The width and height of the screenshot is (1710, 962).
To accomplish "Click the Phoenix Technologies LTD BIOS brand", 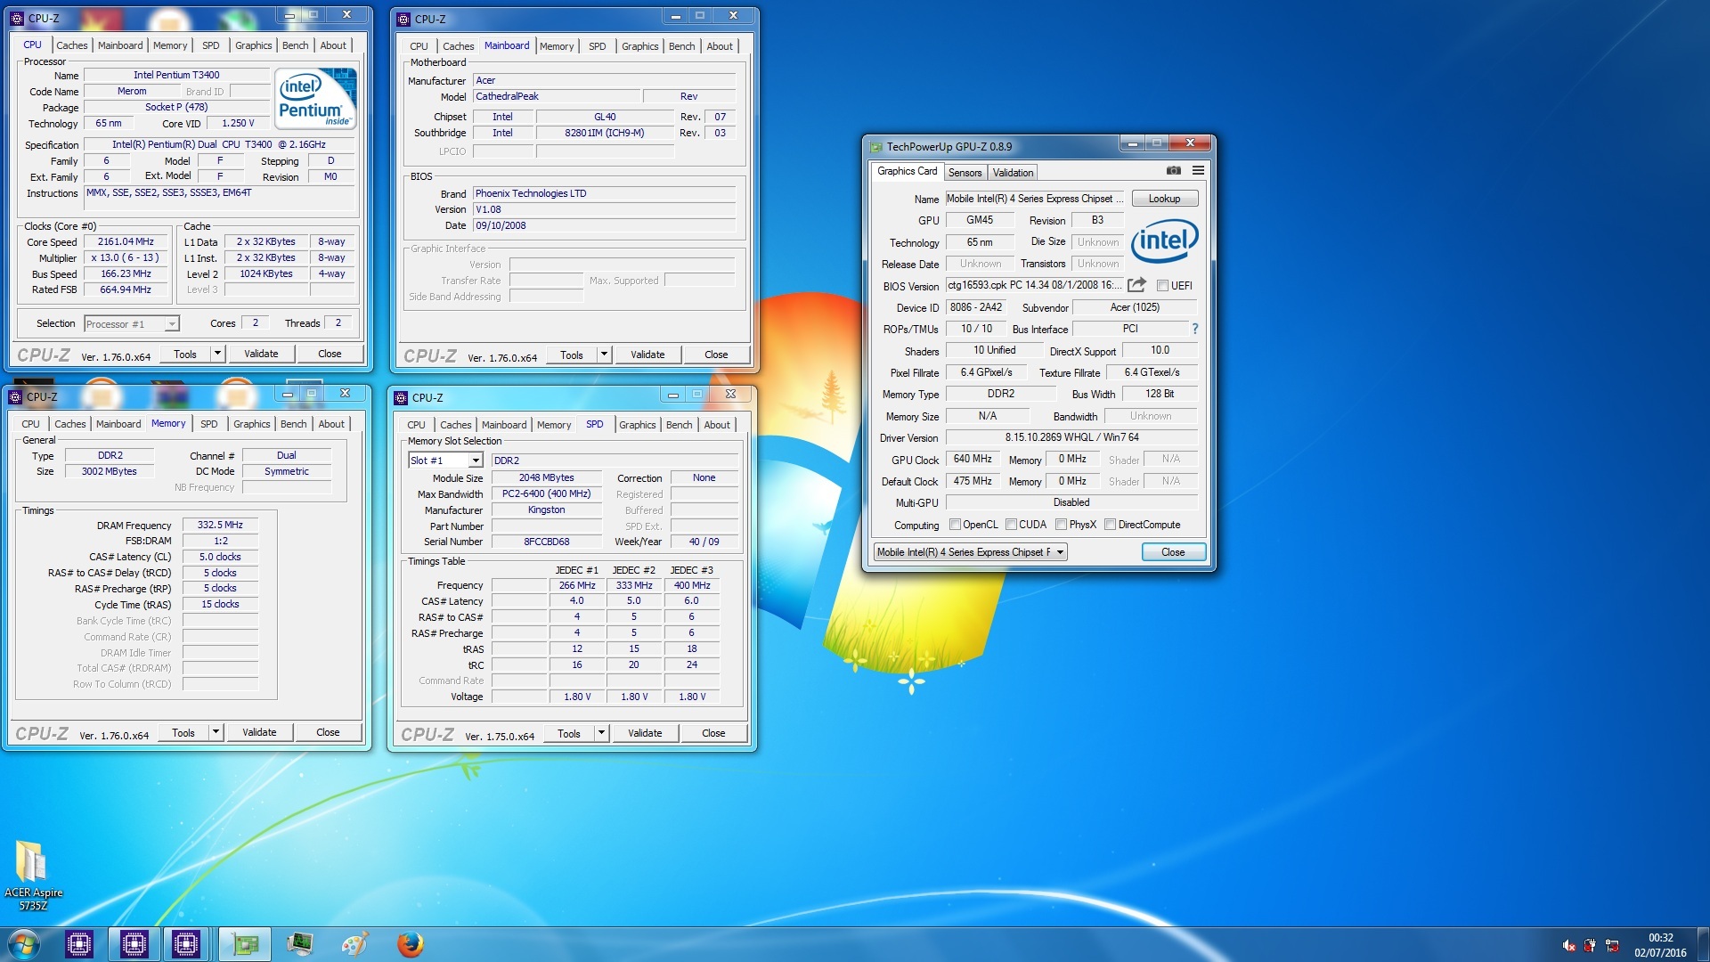I will click(x=604, y=193).
